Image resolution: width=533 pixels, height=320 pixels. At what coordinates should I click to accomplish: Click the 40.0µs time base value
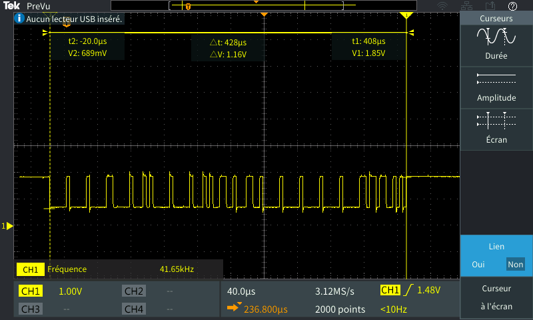pyautogui.click(x=241, y=291)
